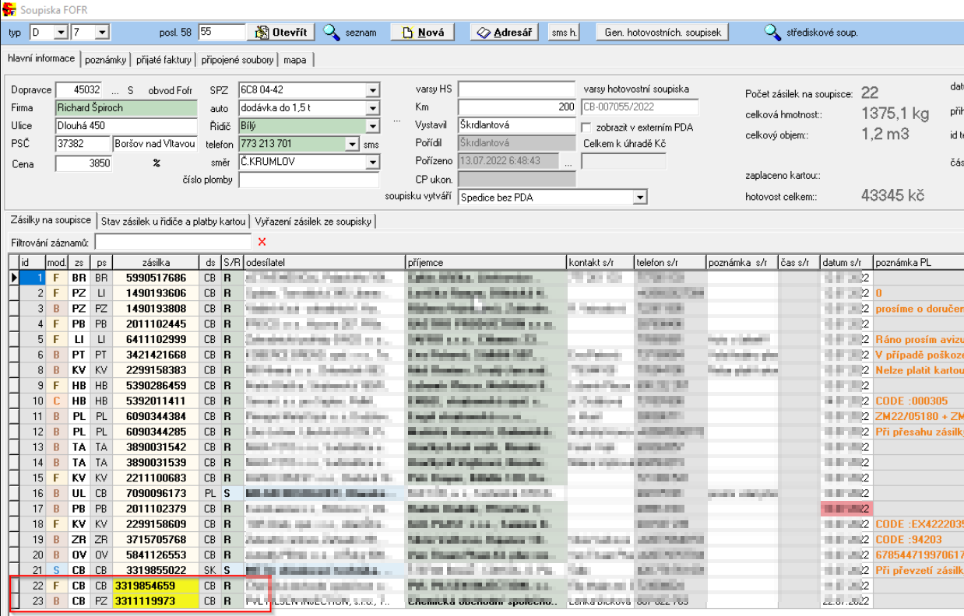Open the Vyřazení zásilek ze soupisky tab
Image resolution: width=964 pixels, height=616 pixels.
pos(312,222)
